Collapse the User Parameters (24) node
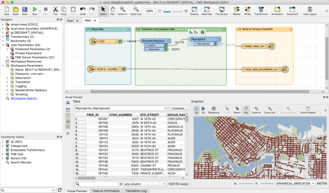 (x=3, y=45)
